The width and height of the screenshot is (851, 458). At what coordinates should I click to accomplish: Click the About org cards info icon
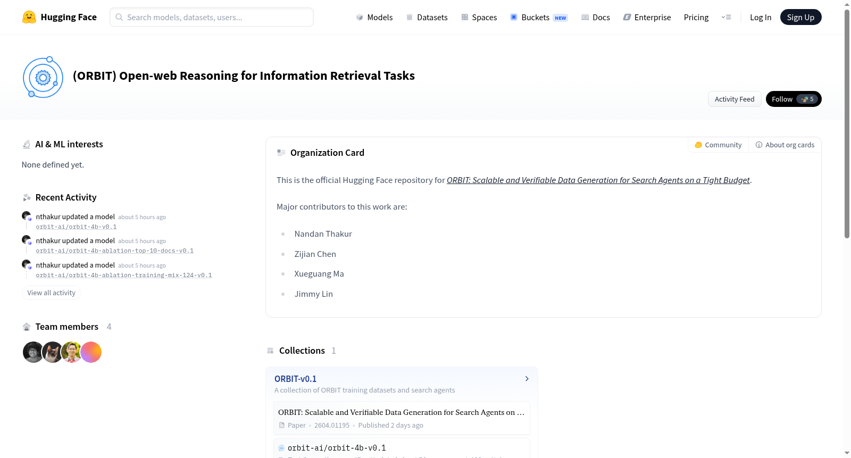click(759, 145)
